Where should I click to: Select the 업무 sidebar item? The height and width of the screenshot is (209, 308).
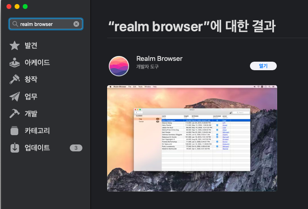31,97
